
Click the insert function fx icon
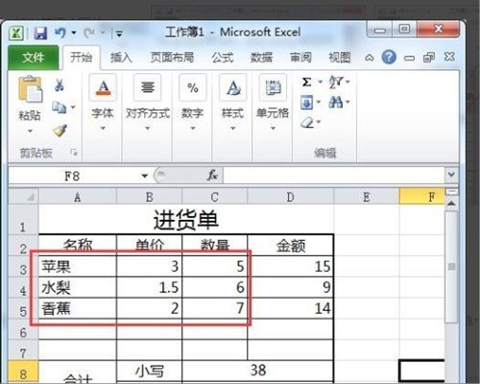click(x=212, y=175)
